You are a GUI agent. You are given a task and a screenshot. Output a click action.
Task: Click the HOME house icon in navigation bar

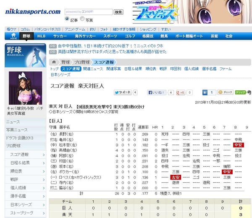coord(14,36)
